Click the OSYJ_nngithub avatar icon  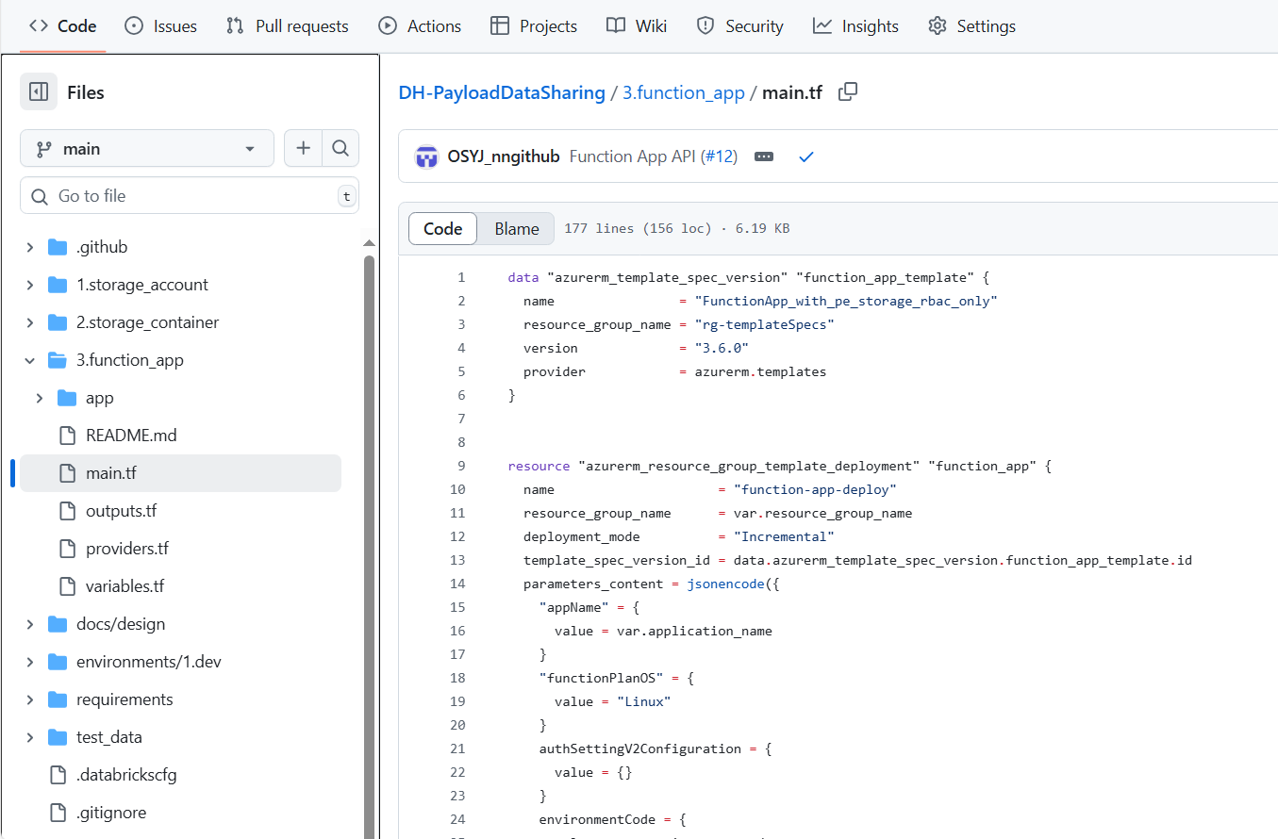point(427,156)
